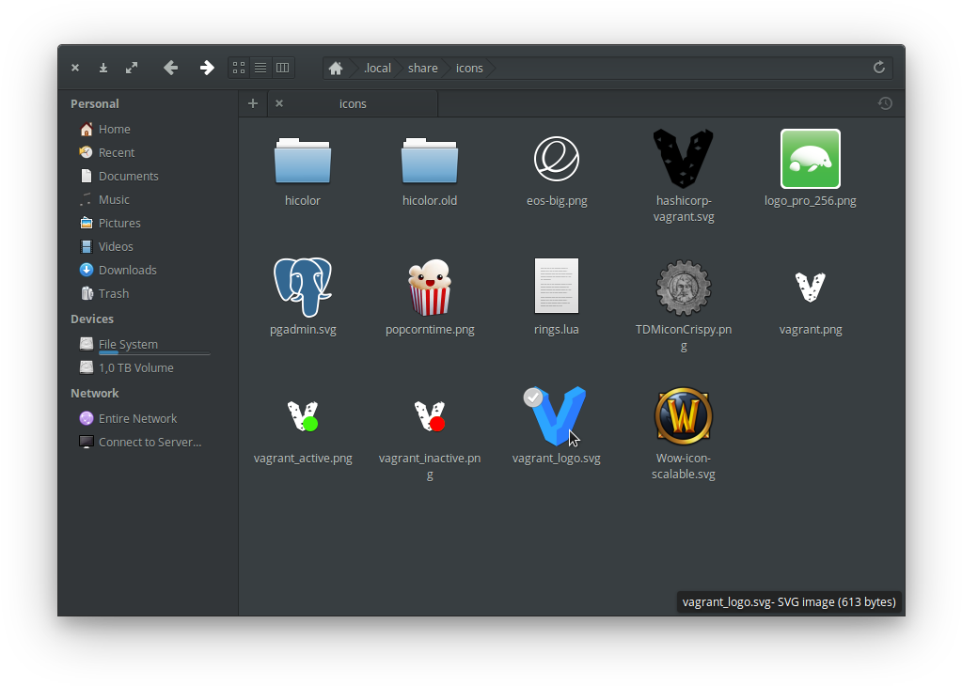
Task: Switch to column view mode
Action: pos(283,68)
